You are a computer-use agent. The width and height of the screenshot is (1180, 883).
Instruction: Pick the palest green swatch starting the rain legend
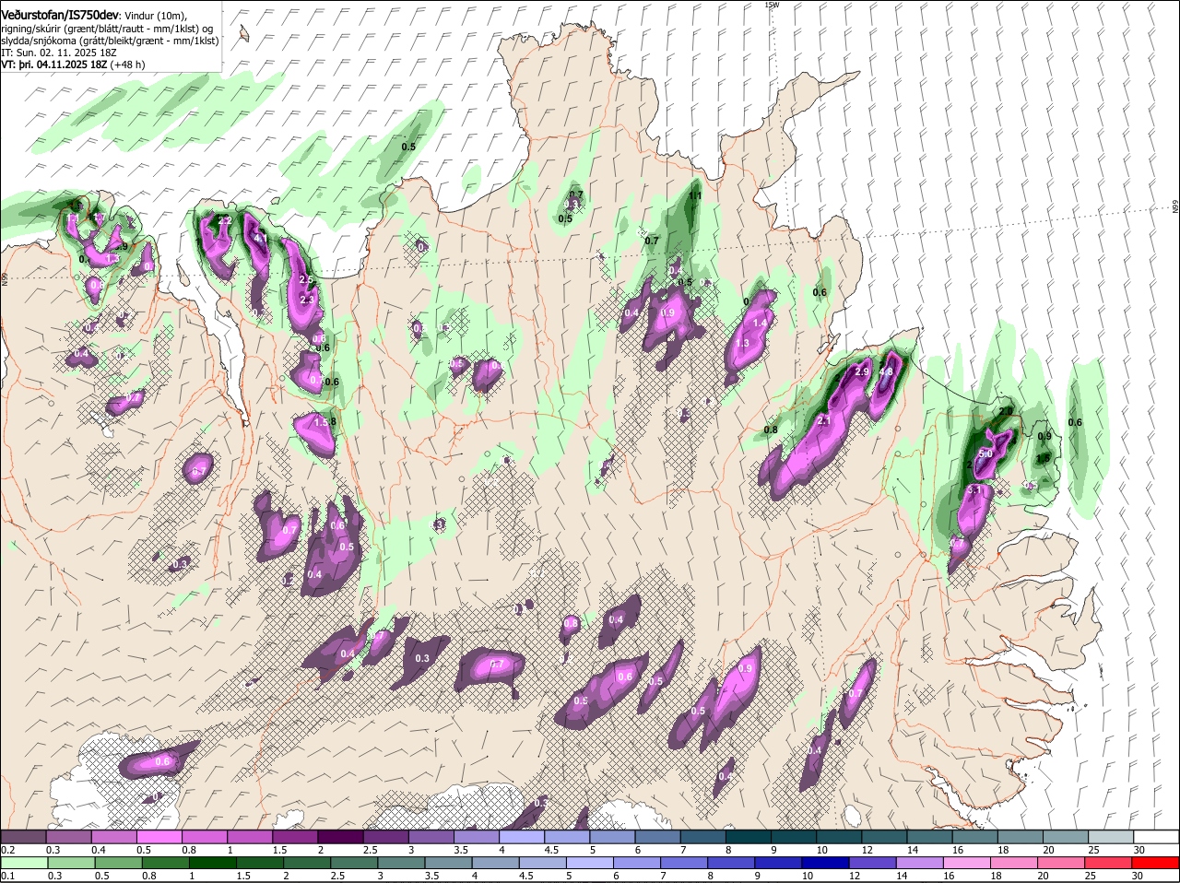pos(23,864)
